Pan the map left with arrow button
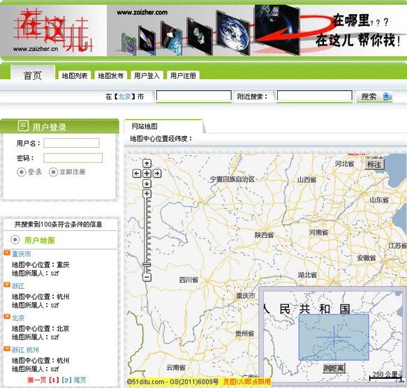The height and width of the screenshot is (388, 407). pyautogui.click(x=137, y=173)
